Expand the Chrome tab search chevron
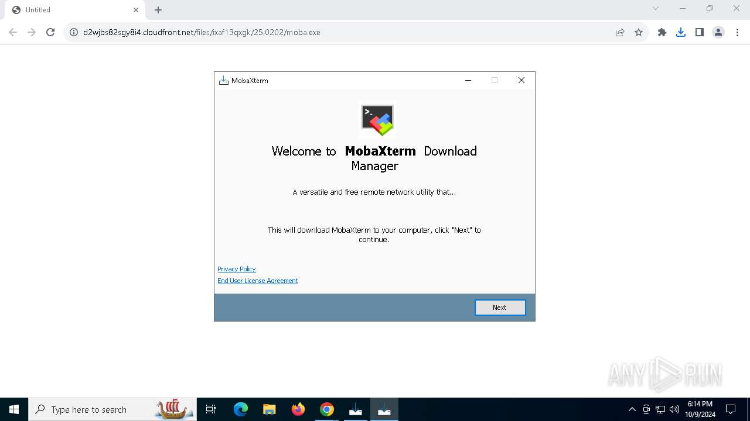This screenshot has height=421, width=750. coord(656,8)
